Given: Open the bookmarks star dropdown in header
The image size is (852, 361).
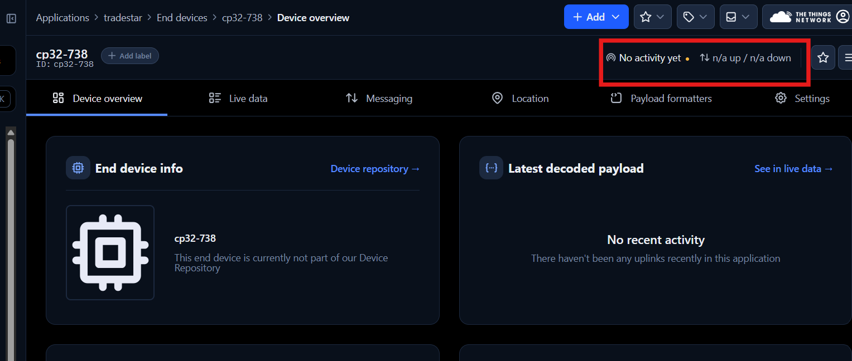Looking at the screenshot, I should [652, 17].
